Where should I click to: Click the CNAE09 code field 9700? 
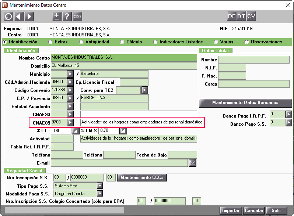point(59,122)
